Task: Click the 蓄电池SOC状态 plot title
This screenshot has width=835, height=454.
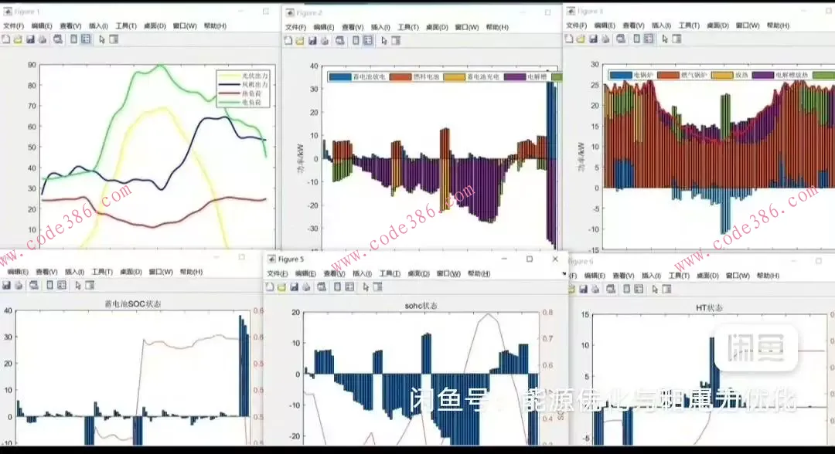Action: 133,304
